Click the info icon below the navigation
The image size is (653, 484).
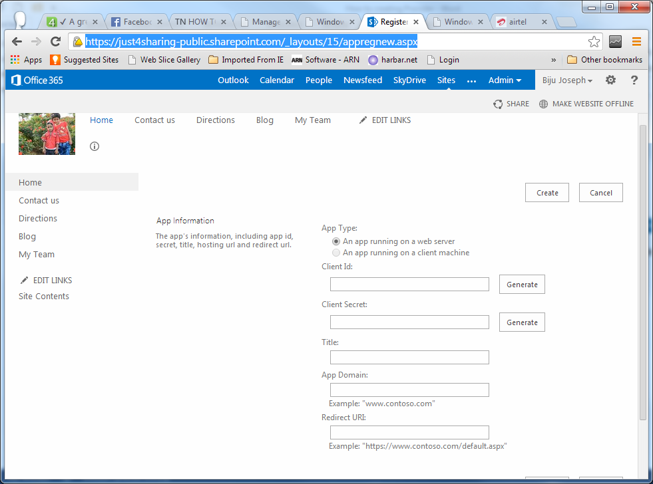[94, 146]
